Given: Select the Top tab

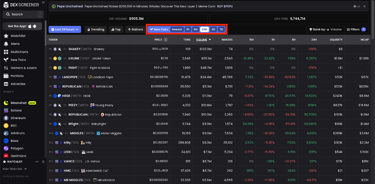Looking at the screenshot, I should (x=116, y=29).
